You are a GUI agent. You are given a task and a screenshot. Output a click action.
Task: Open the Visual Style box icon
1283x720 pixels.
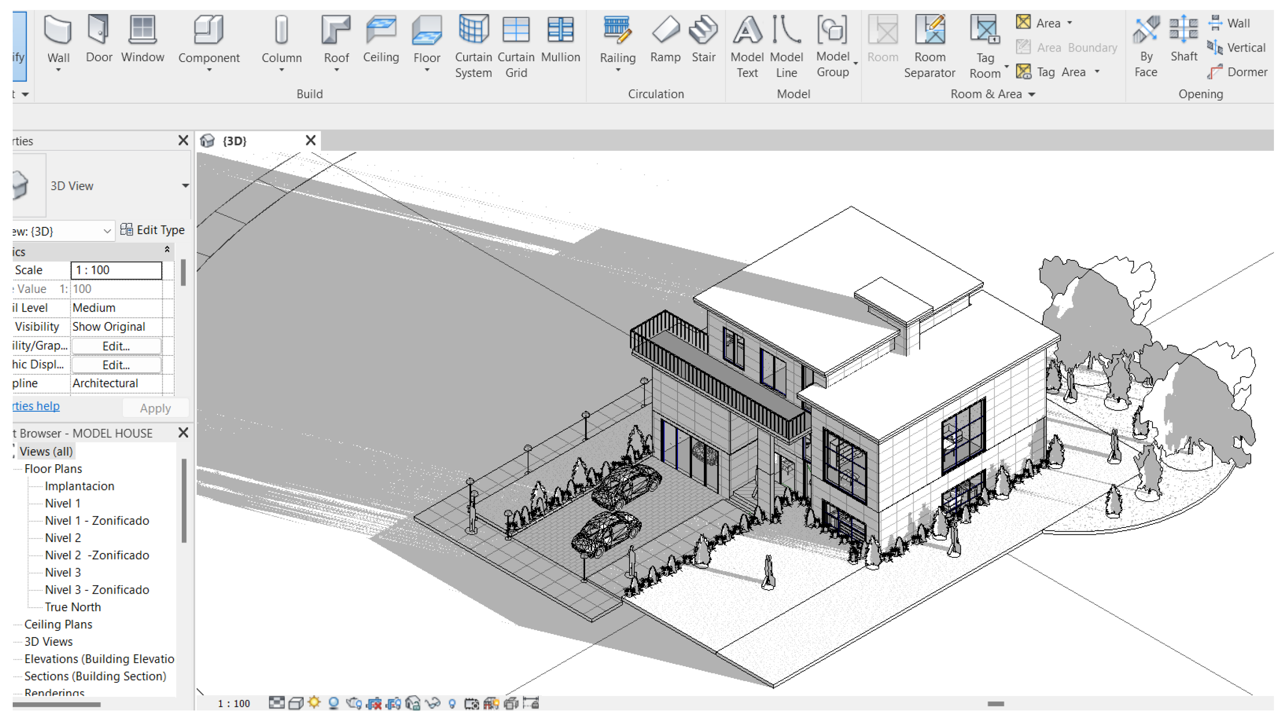[296, 703]
